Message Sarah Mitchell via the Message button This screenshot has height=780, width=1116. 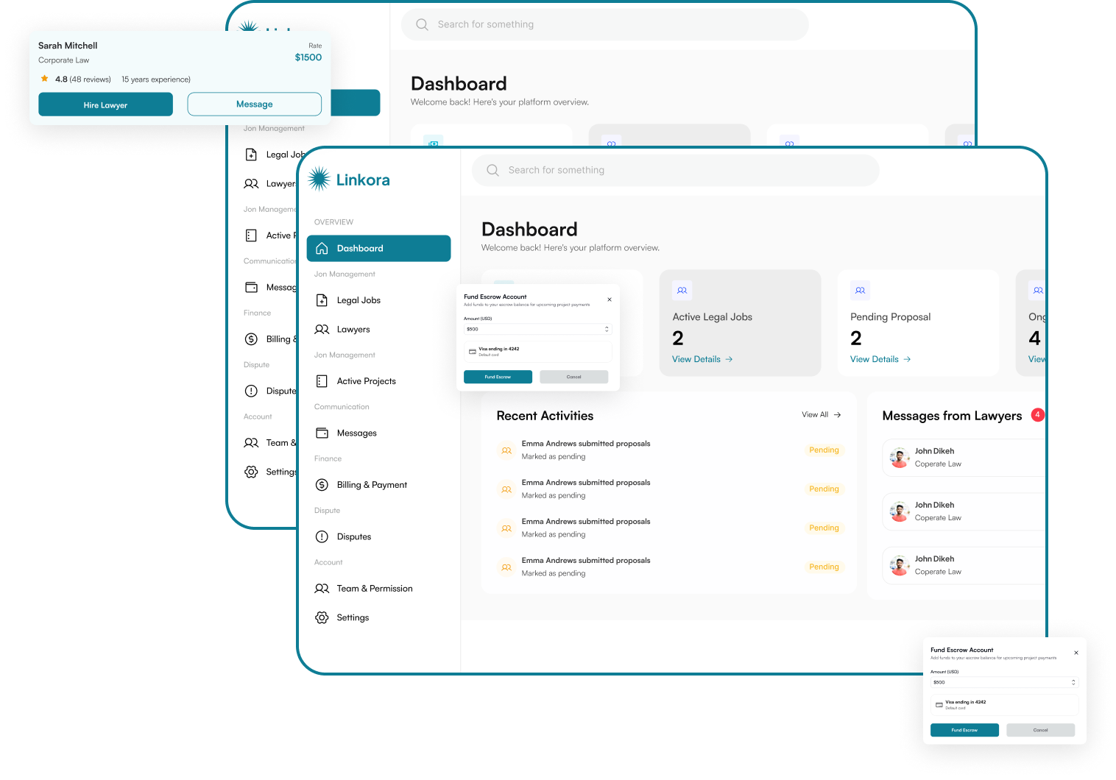[254, 104]
